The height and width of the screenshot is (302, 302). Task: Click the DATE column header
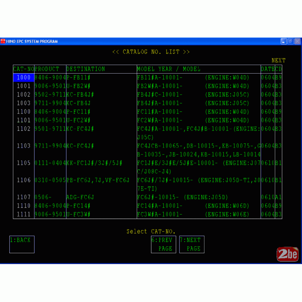pyautogui.click(x=268, y=69)
